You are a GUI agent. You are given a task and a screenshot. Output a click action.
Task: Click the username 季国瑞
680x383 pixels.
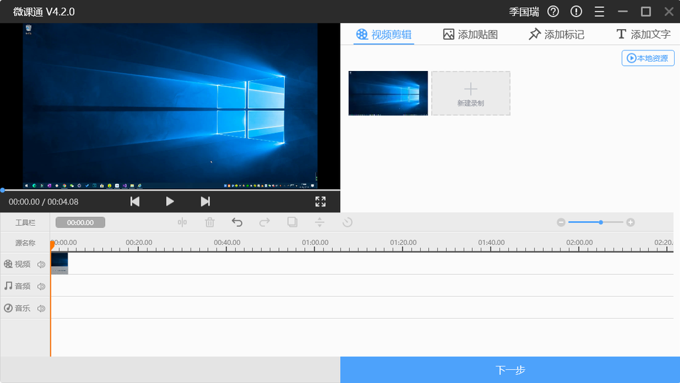tap(524, 12)
